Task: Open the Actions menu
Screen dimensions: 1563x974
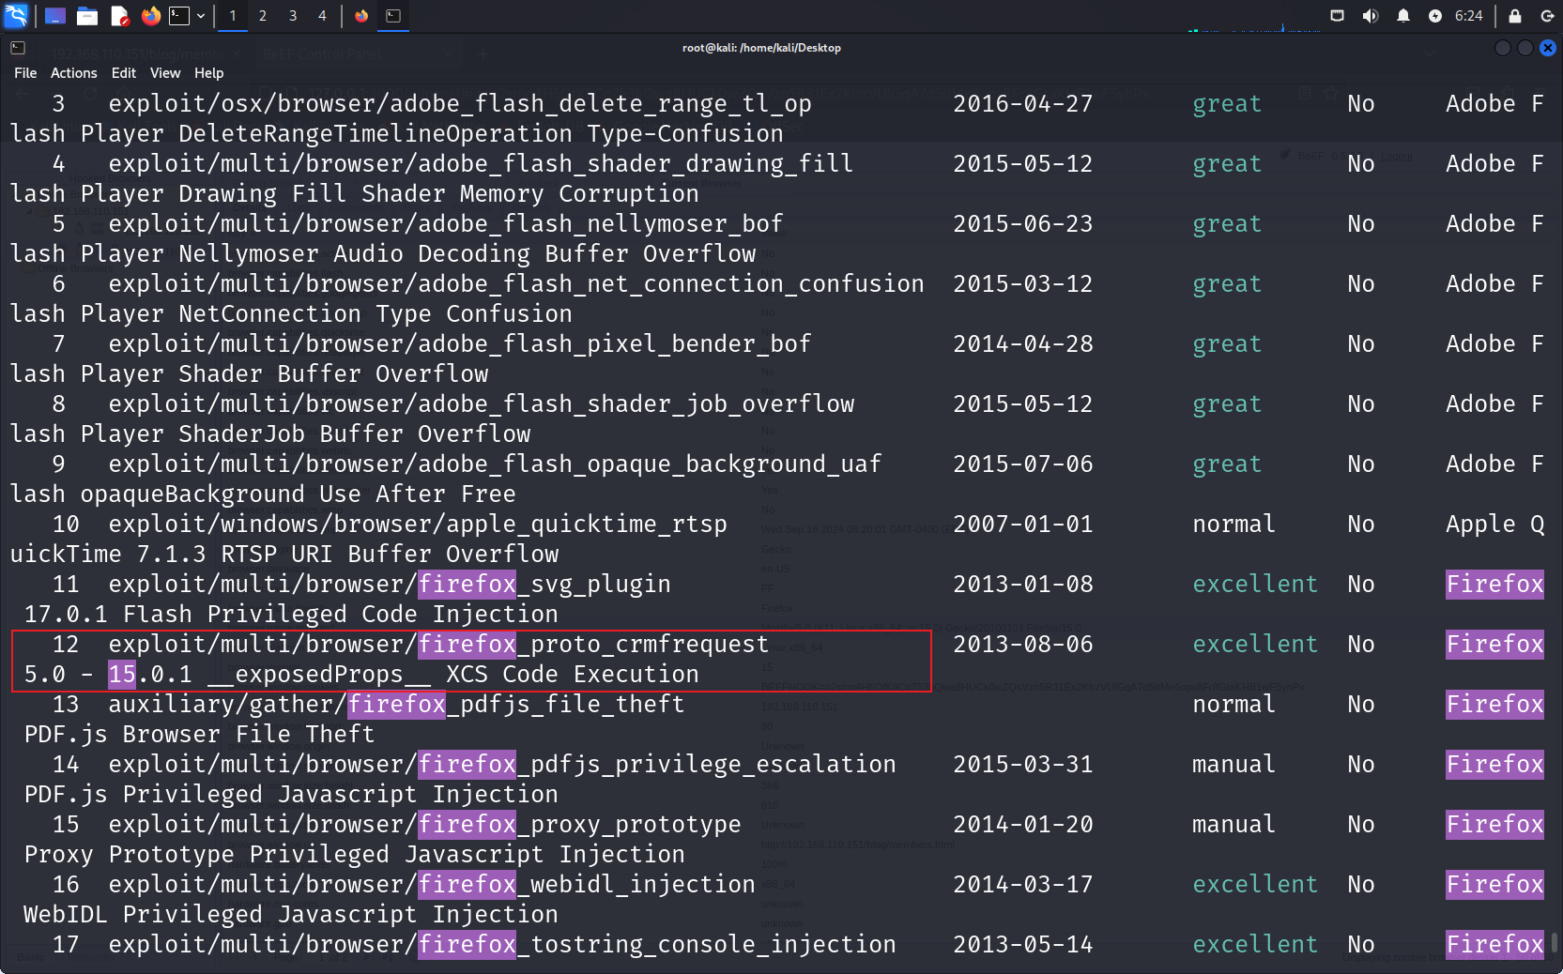Action: pyautogui.click(x=73, y=73)
